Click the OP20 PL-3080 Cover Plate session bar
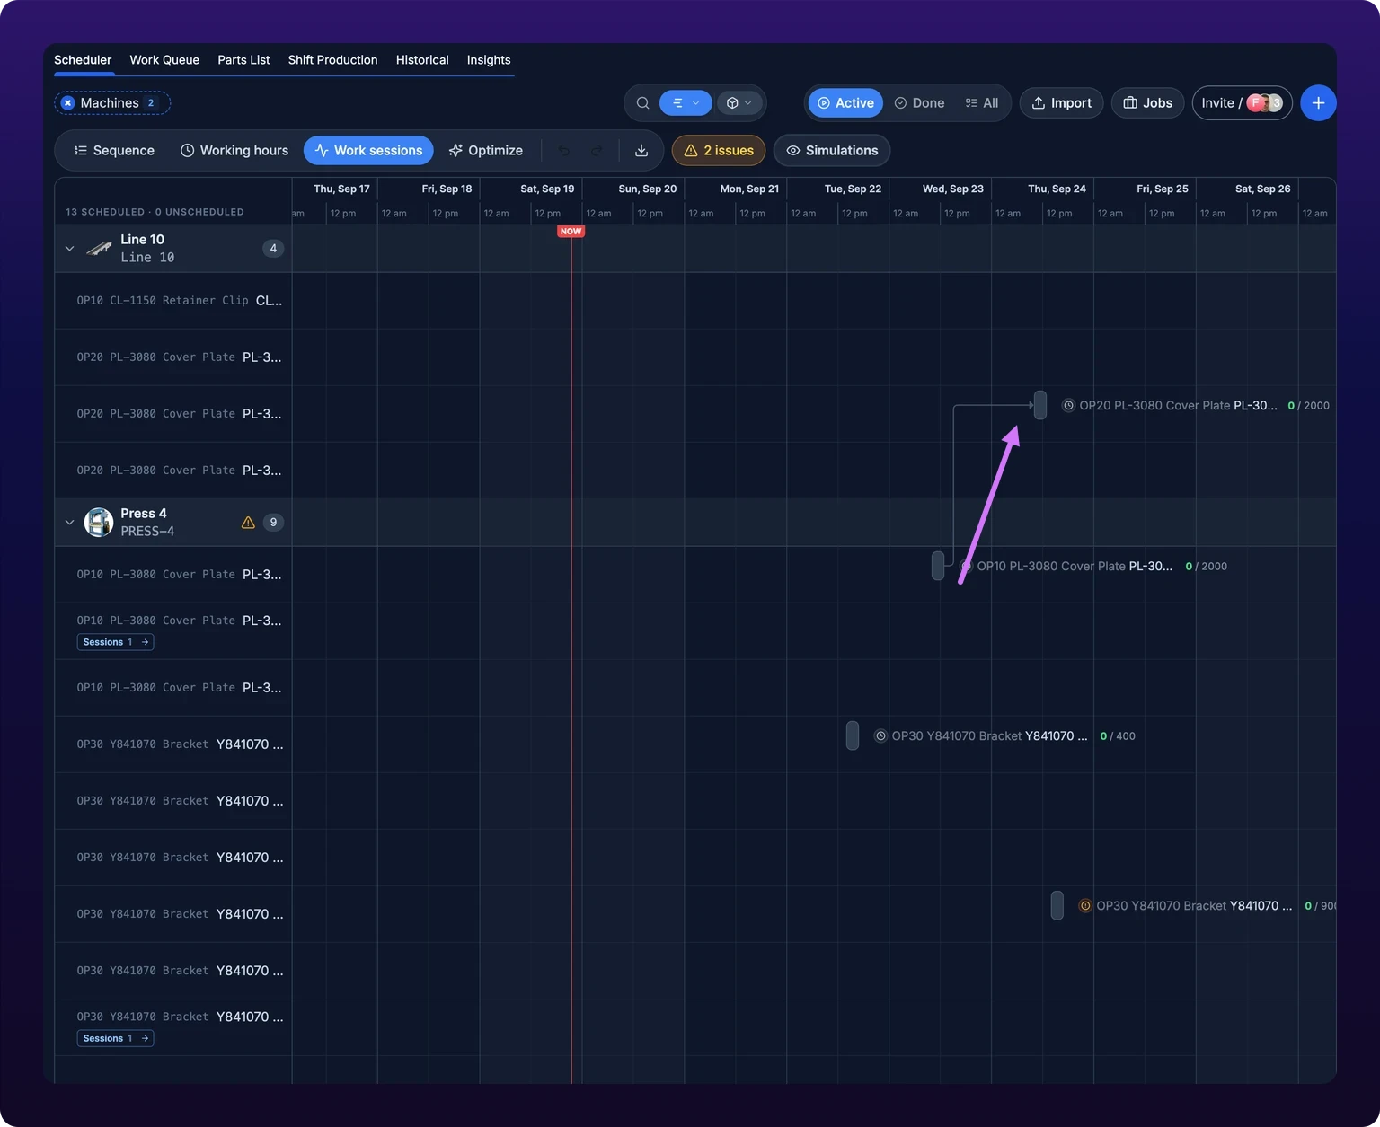Screen dimensions: 1380x1127 [1040, 405]
